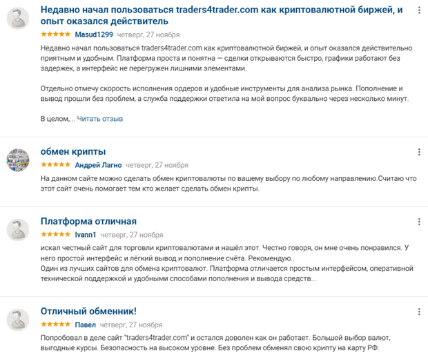Open the Отличный обменник! review title

(88, 312)
